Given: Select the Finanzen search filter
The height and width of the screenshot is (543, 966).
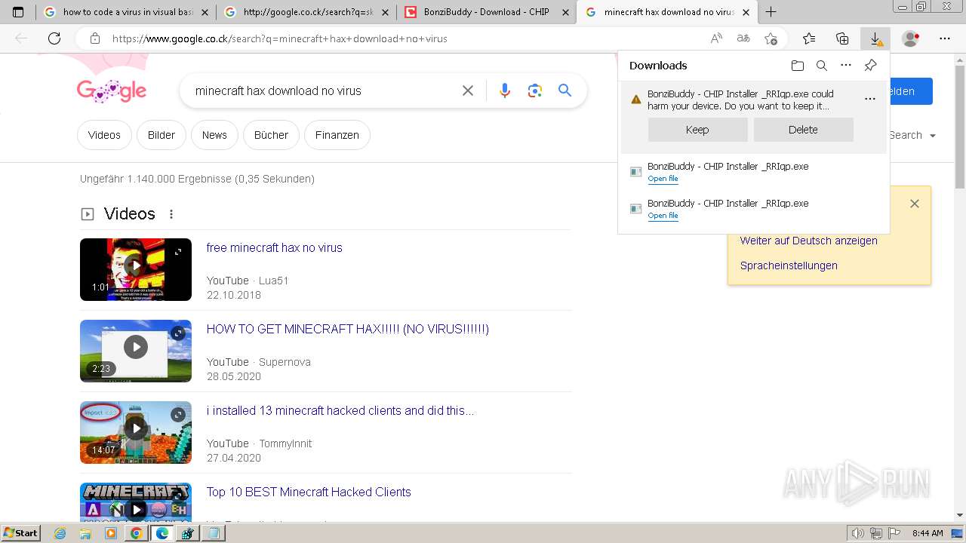Looking at the screenshot, I should coord(337,135).
